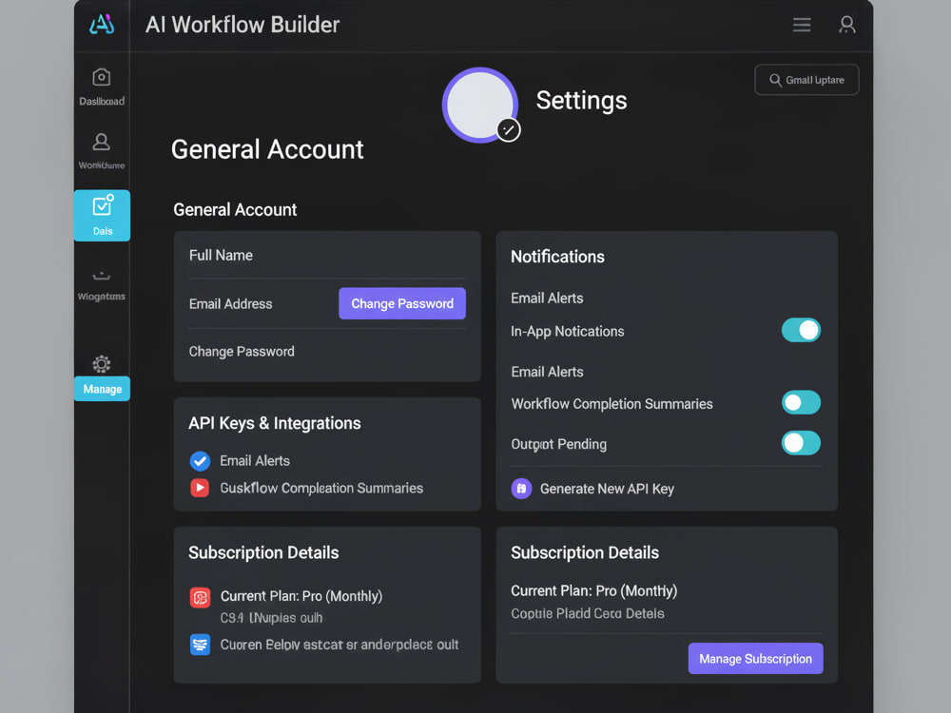Toggle the In-App Notications switch
This screenshot has height=713, width=951.
(x=801, y=331)
